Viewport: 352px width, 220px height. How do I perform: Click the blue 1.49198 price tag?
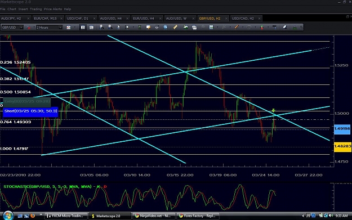[342, 129]
